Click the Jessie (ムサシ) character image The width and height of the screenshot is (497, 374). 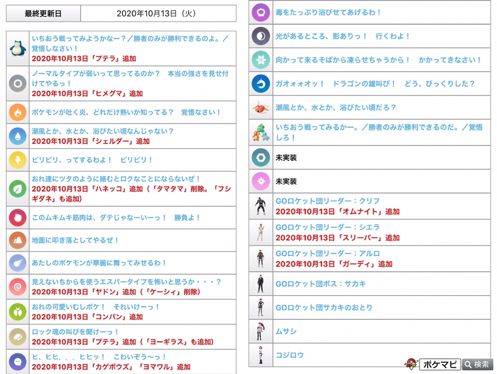pos(260,331)
